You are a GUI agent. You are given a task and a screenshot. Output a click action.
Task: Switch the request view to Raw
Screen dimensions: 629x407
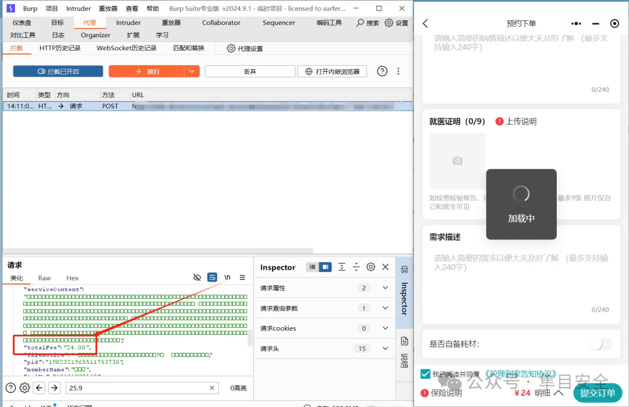pyautogui.click(x=44, y=278)
